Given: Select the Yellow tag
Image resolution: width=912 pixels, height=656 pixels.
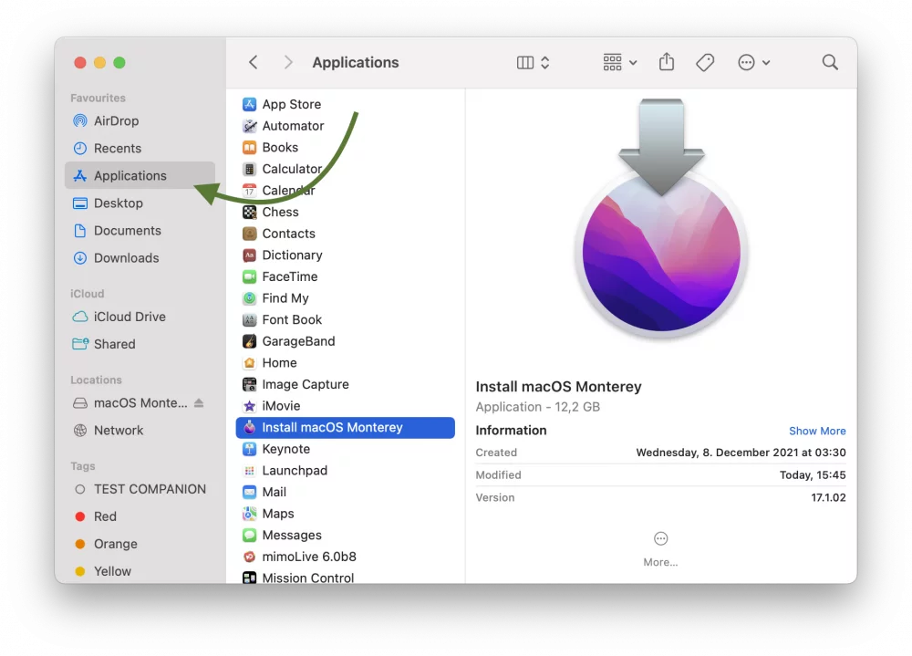Looking at the screenshot, I should pyautogui.click(x=140, y=571).
